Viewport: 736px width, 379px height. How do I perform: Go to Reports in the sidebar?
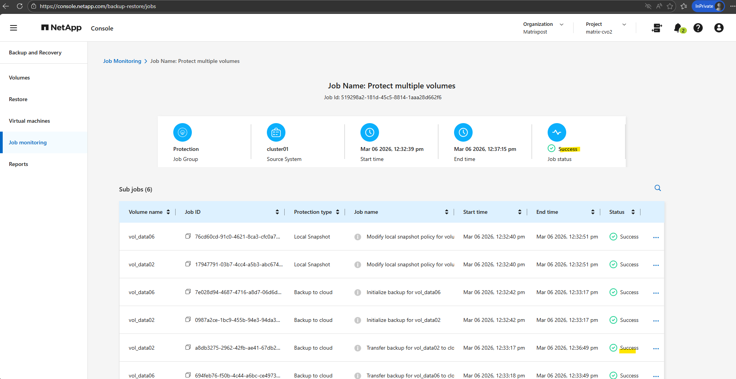coord(19,164)
